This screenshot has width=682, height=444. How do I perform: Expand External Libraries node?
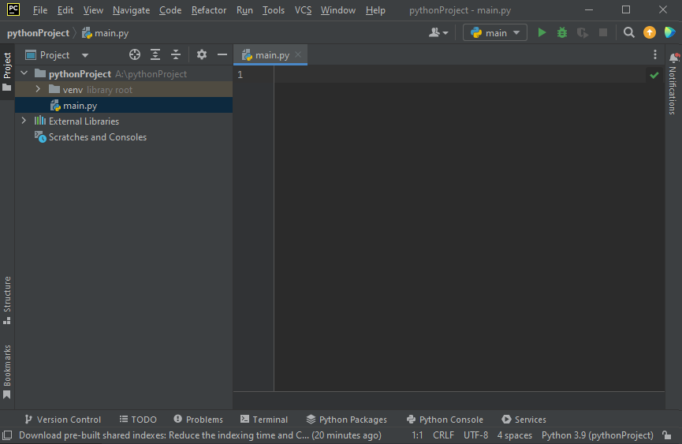tap(24, 121)
